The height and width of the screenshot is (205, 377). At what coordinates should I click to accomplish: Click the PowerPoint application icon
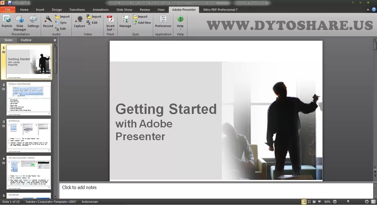3,3
